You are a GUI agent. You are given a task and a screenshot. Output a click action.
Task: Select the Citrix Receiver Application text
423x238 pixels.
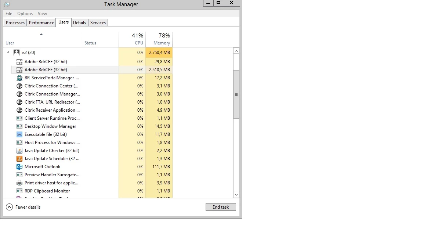point(52,110)
